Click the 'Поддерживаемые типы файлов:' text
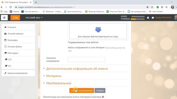This screenshot has width=177, height=99. [x=83, y=42]
